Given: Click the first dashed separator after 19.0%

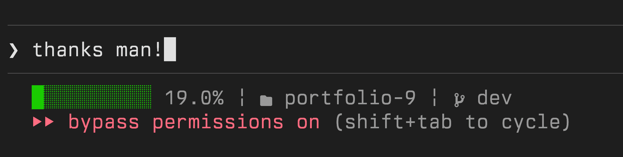Looking at the screenshot, I should coord(242,97).
